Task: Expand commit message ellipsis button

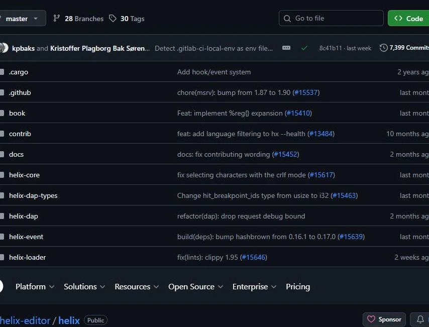Action: [286, 48]
